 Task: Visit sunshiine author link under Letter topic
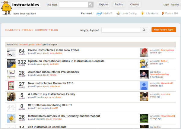tap(56, 97)
